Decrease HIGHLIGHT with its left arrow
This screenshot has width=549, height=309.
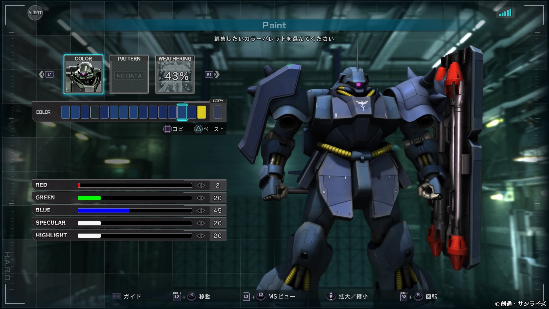(x=198, y=236)
